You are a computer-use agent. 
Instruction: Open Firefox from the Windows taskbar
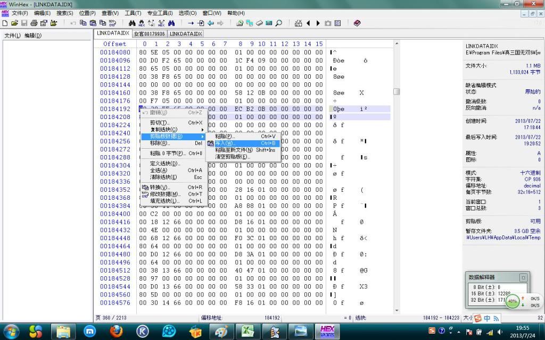point(117,331)
